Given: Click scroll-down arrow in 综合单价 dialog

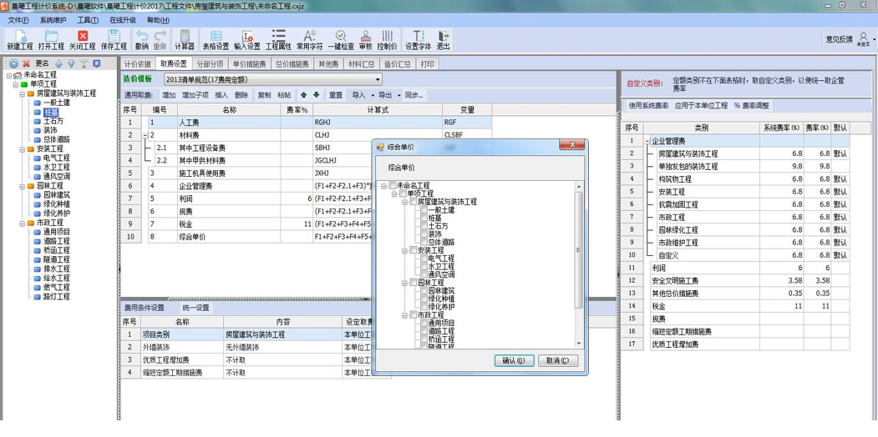Looking at the screenshot, I should [578, 344].
